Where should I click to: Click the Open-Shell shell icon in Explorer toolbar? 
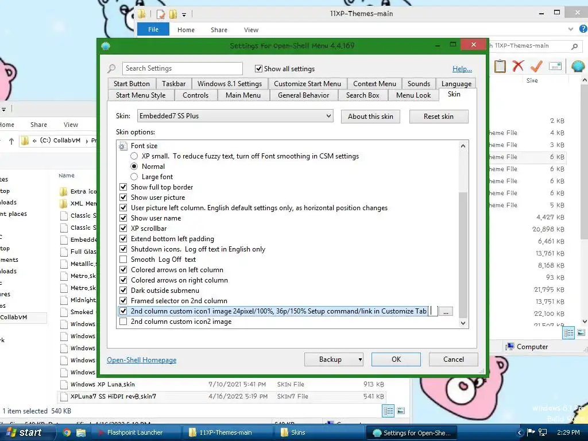578,66
